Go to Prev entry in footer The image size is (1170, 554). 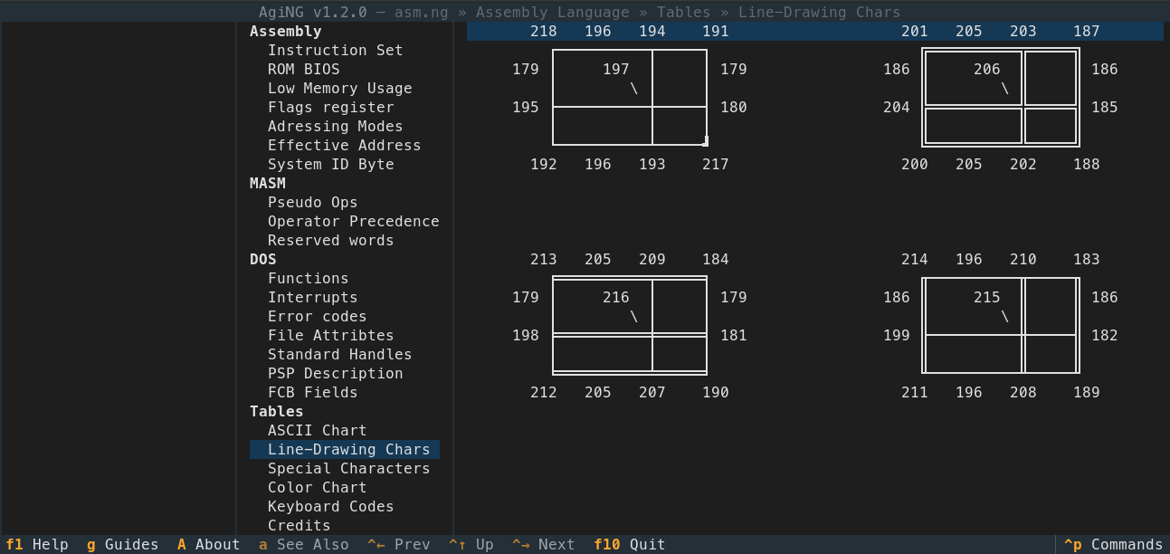pyautogui.click(x=399, y=545)
